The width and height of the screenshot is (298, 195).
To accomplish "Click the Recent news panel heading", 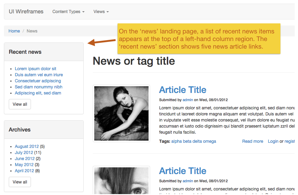I will point(25,52).
